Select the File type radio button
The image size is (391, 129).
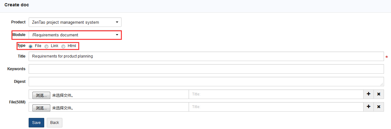[31, 46]
